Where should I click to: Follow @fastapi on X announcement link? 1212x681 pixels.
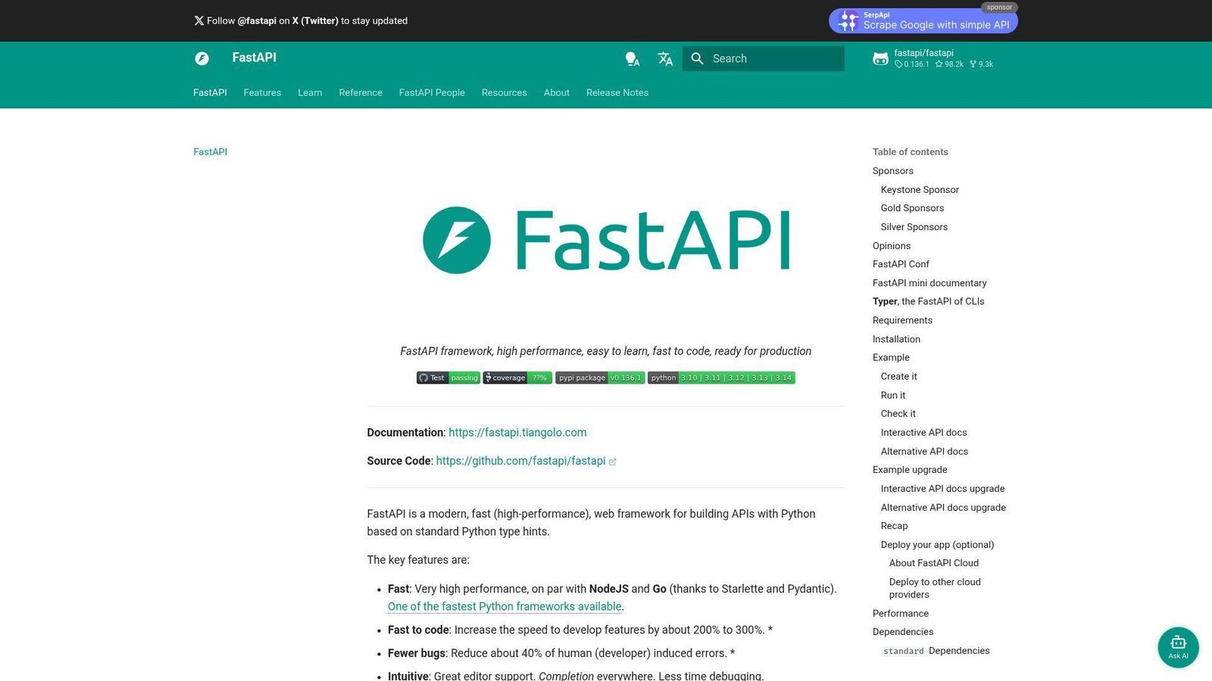pos(301,20)
